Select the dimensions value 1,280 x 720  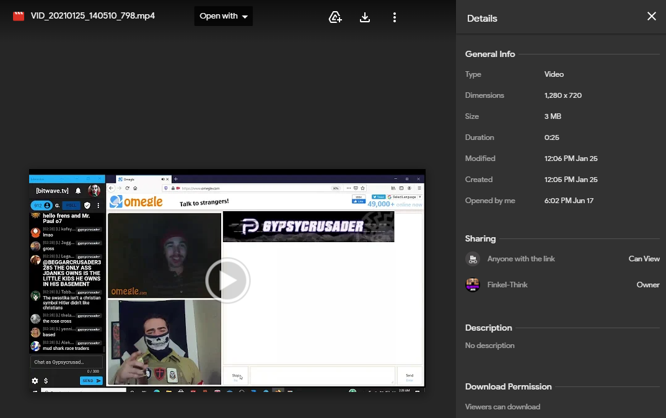(x=563, y=95)
